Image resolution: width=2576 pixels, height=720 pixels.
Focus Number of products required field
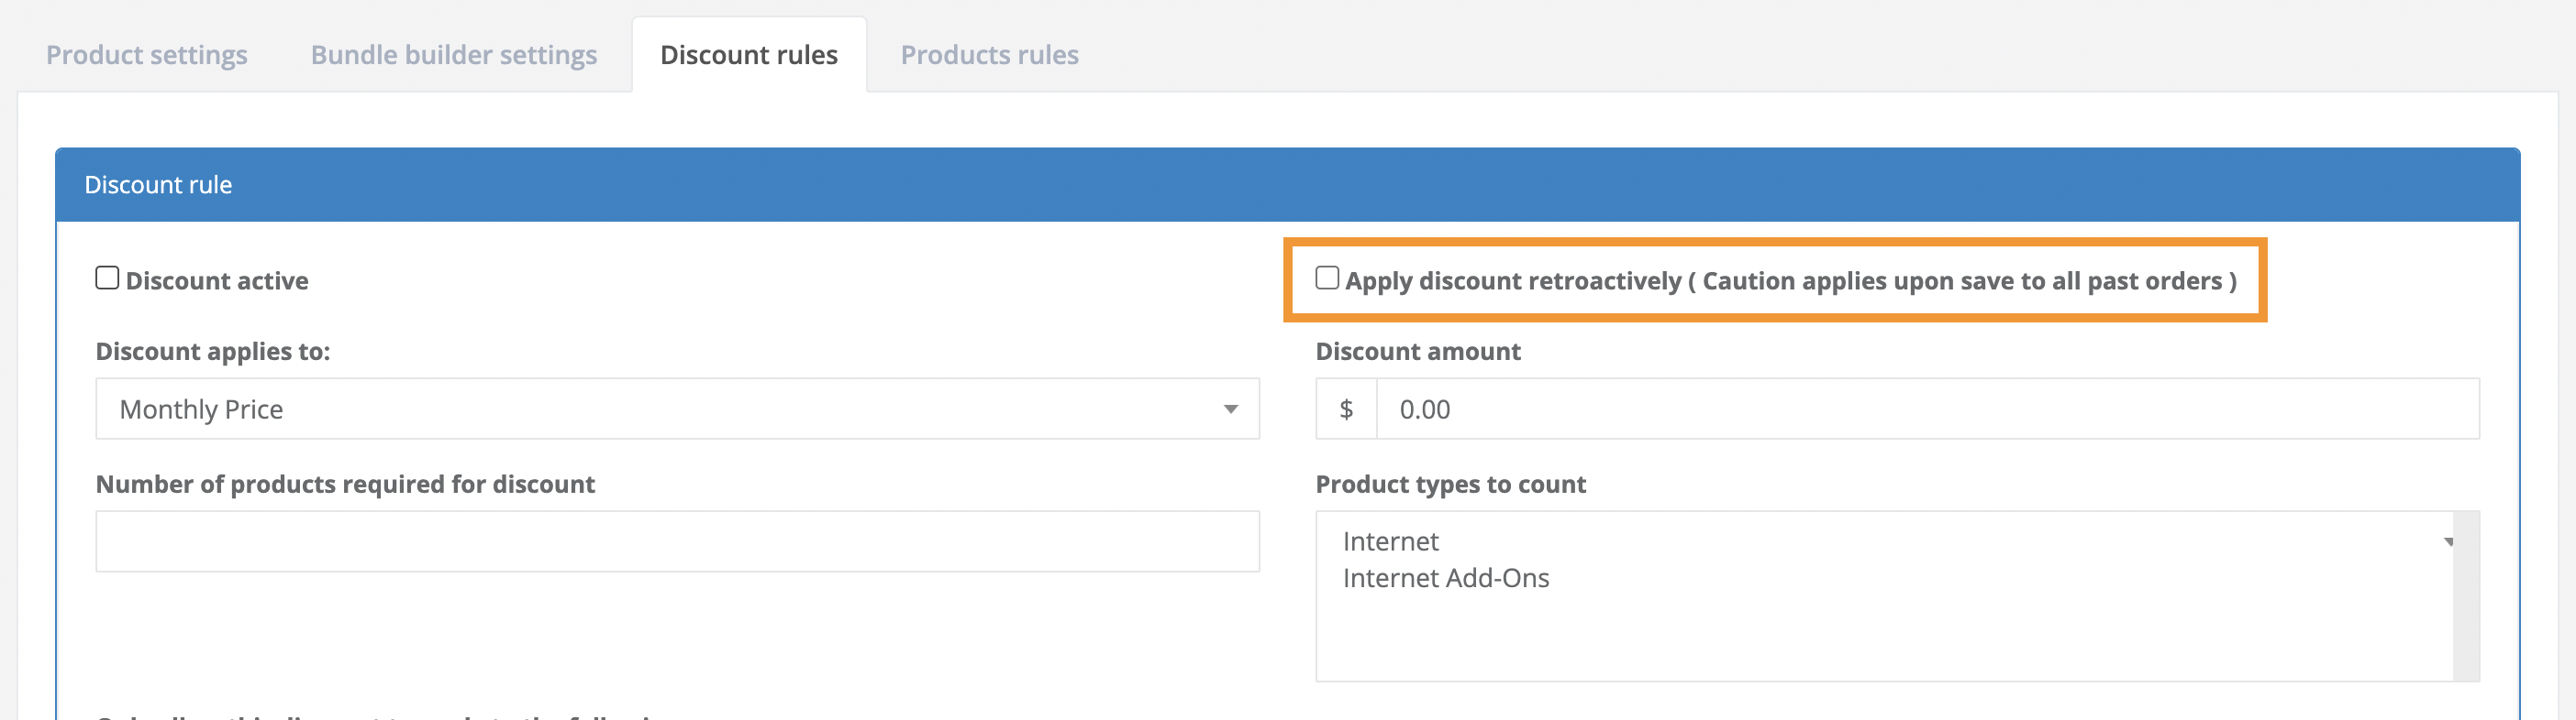coord(676,542)
